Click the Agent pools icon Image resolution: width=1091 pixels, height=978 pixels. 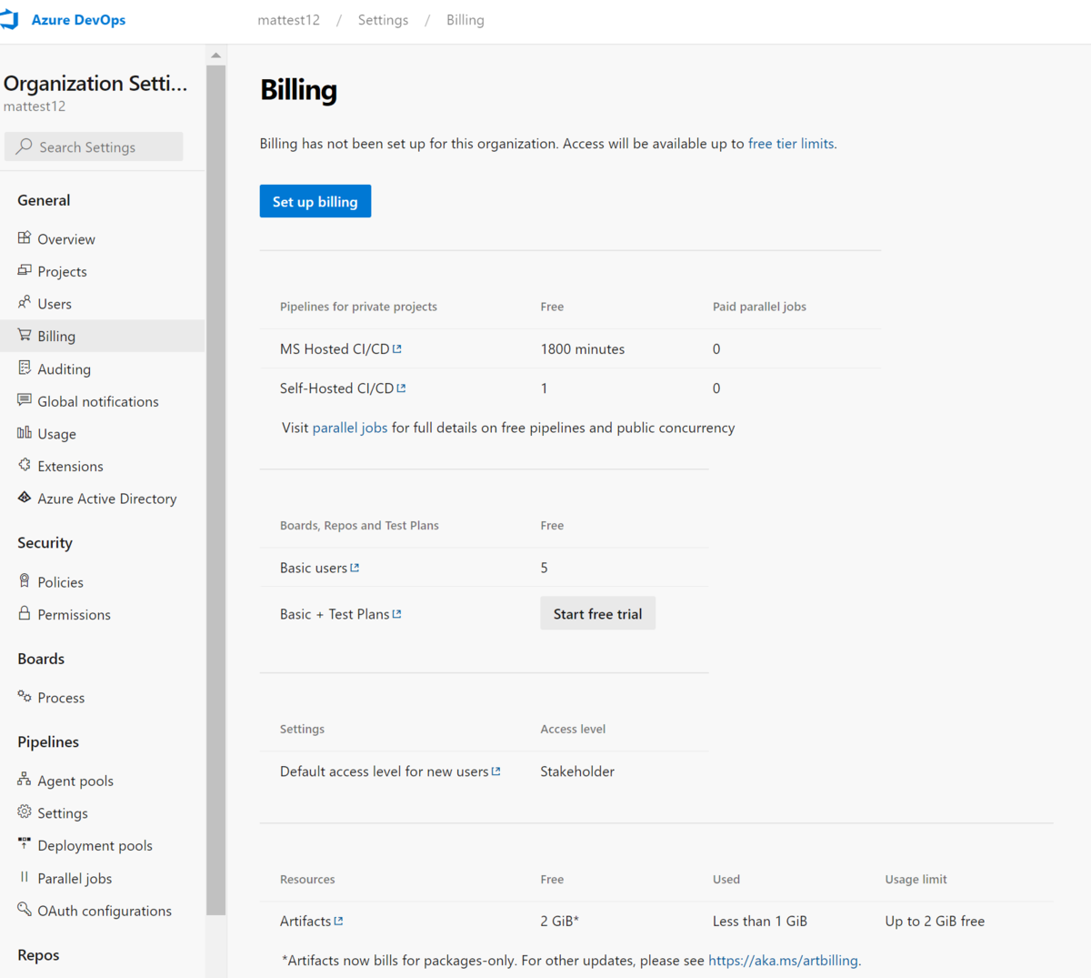coord(25,779)
